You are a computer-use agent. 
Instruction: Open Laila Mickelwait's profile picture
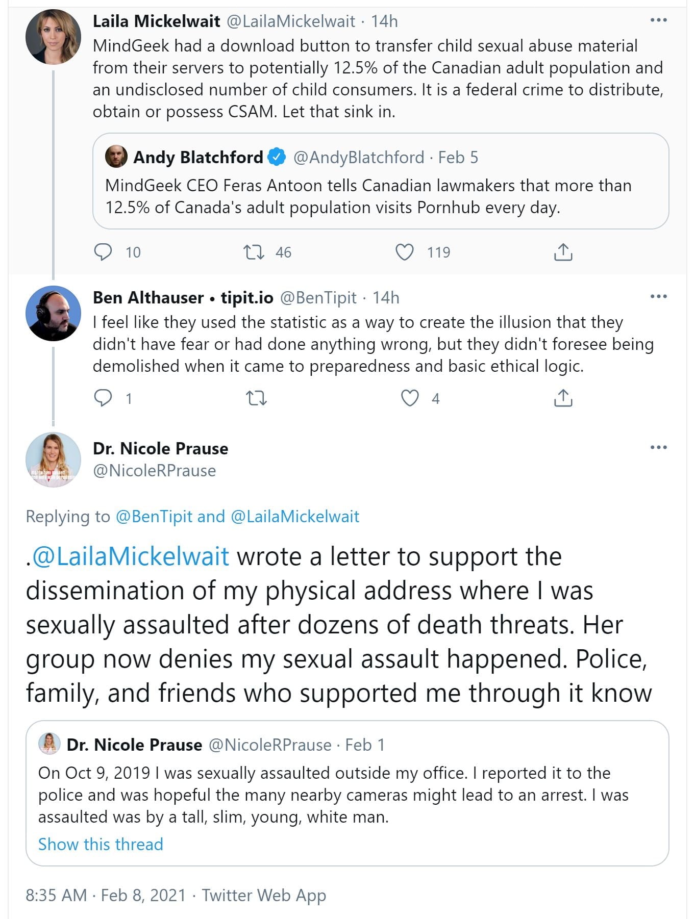pos(53,37)
